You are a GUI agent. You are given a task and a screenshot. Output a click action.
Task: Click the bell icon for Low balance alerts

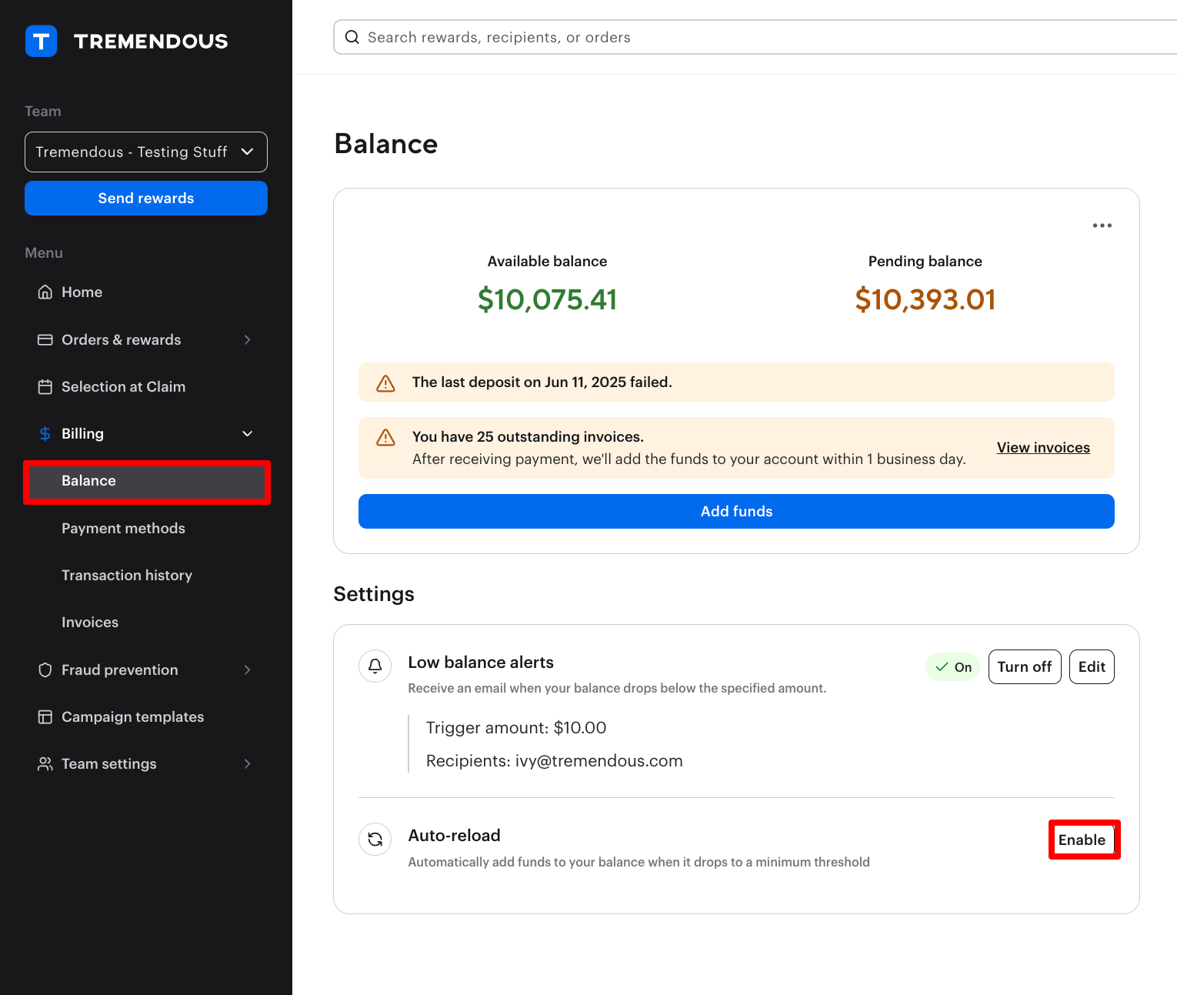tap(375, 666)
